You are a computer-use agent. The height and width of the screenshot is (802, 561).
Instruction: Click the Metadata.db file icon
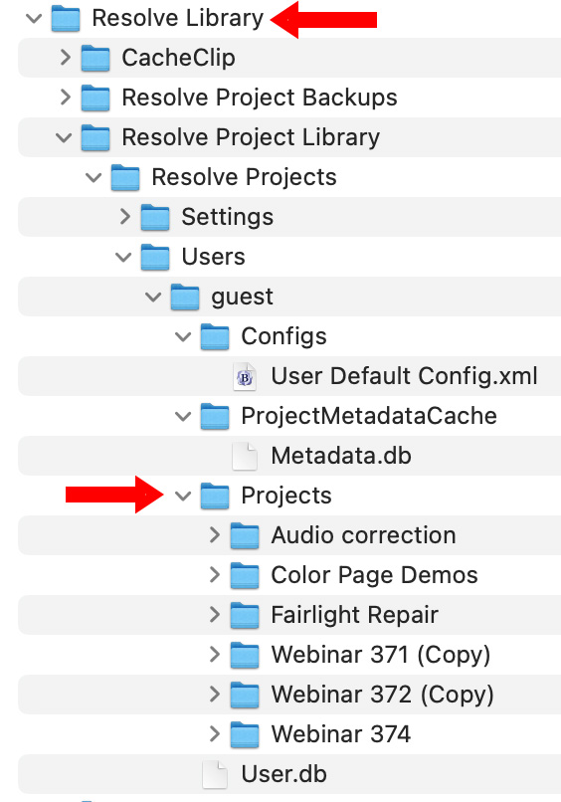pyautogui.click(x=245, y=457)
